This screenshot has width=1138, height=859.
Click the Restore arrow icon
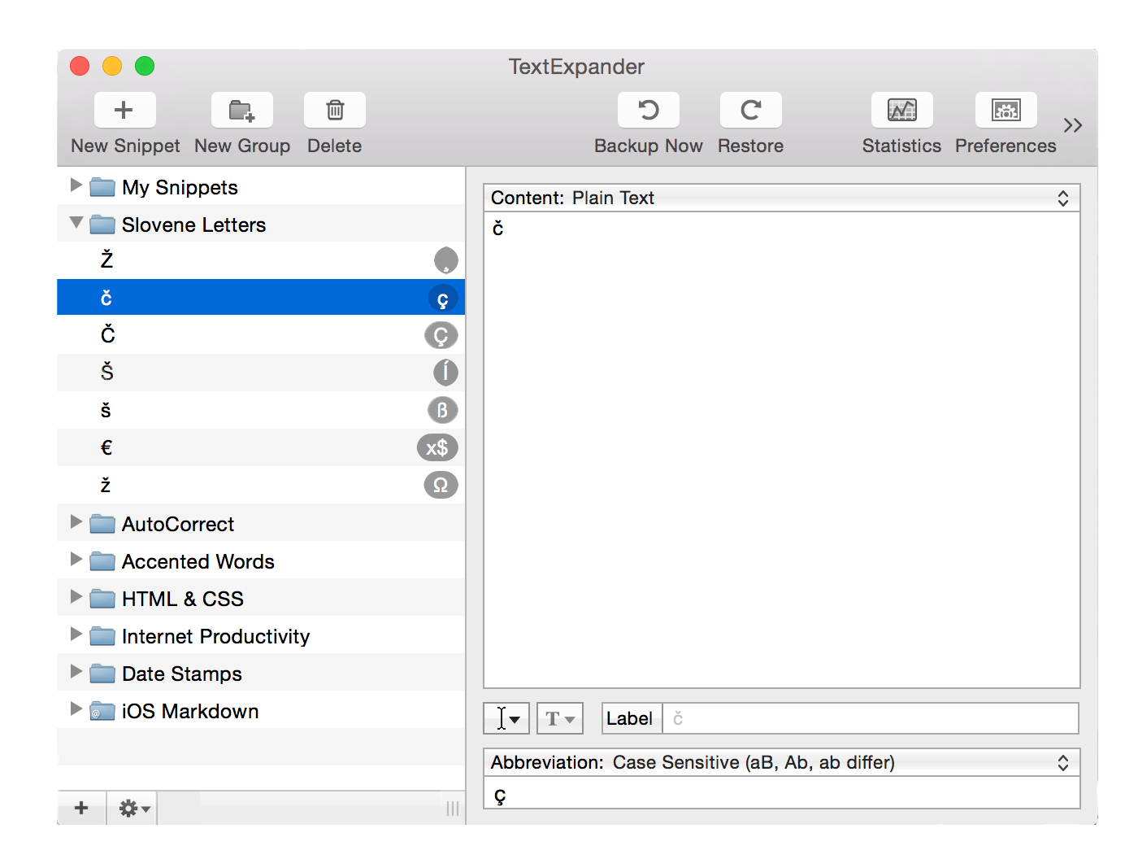(x=750, y=111)
